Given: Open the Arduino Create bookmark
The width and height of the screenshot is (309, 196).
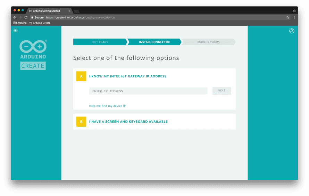Looking at the screenshot, I should [40, 23].
